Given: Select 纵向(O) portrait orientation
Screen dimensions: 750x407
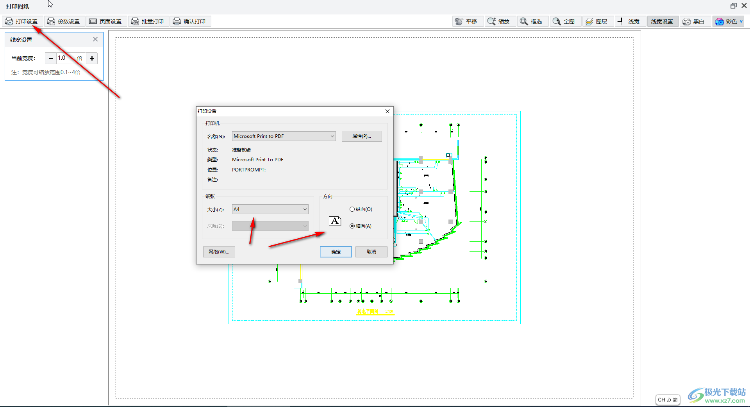Looking at the screenshot, I should pyautogui.click(x=361, y=209).
